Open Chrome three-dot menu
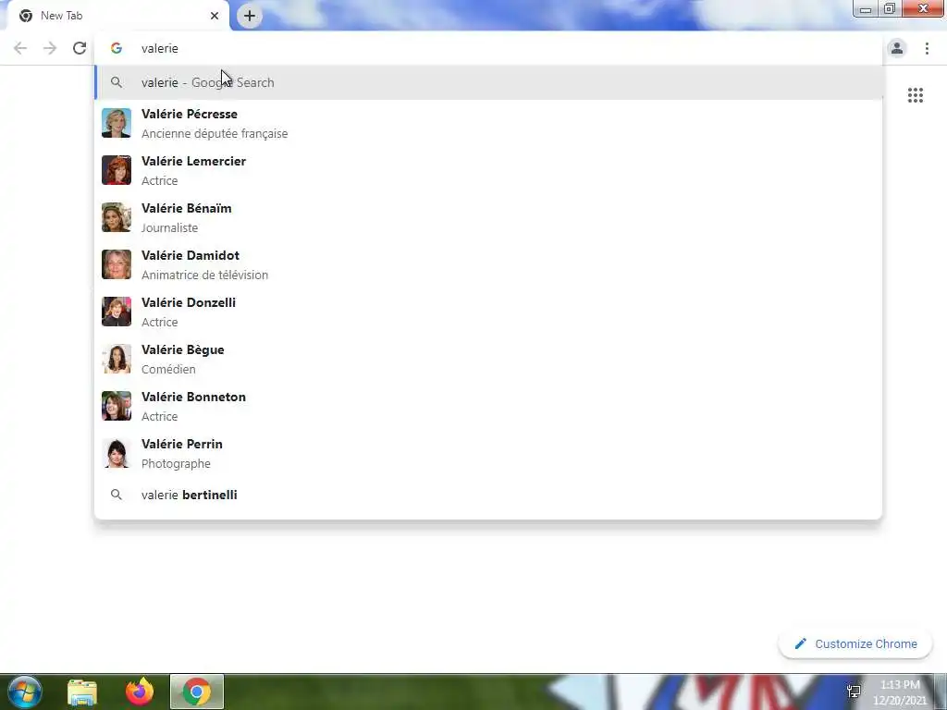Image resolution: width=947 pixels, height=710 pixels. tap(927, 48)
